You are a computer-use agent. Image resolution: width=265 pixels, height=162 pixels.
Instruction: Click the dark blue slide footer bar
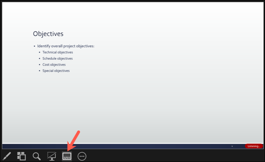(x=124, y=146)
